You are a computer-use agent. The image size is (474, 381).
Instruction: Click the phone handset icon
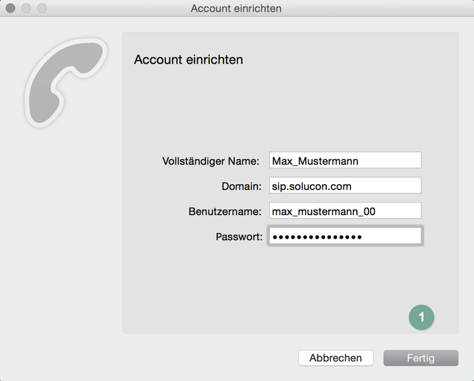click(66, 83)
